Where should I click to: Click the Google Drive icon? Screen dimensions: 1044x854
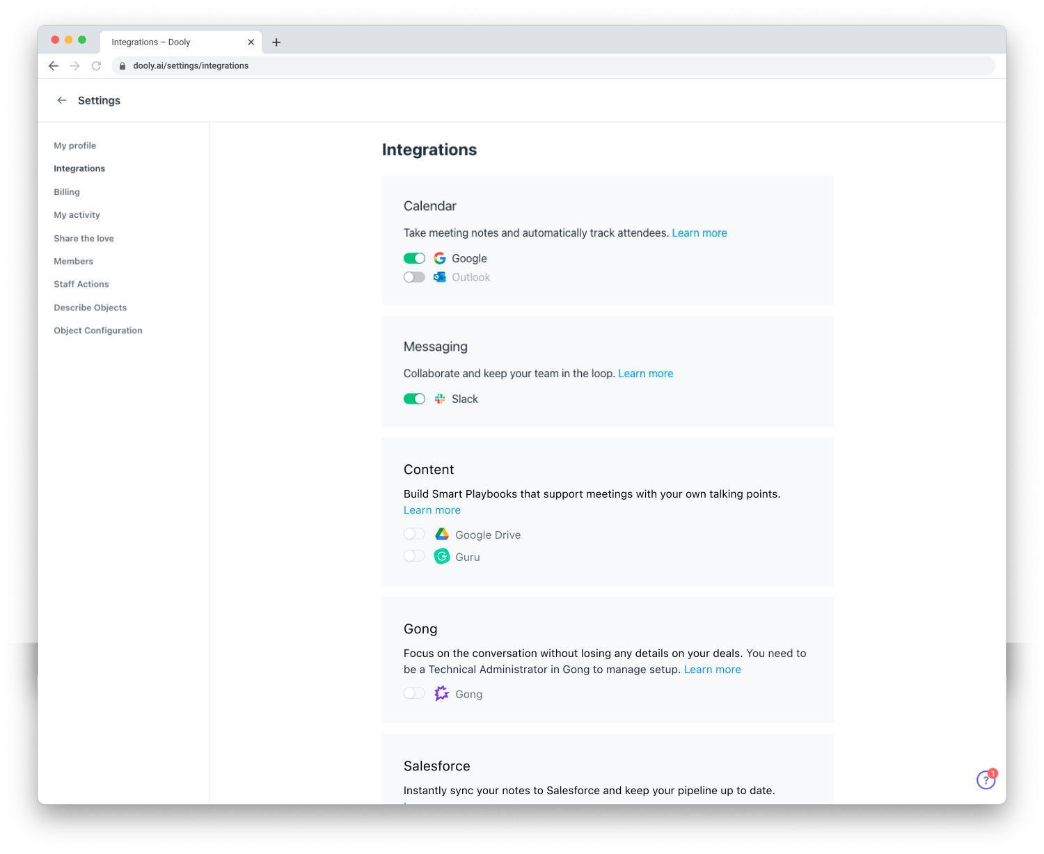(x=442, y=535)
